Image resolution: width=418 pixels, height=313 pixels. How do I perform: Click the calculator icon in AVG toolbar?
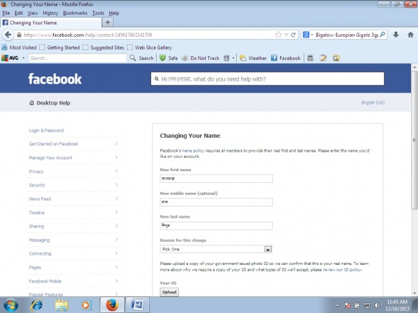[310, 58]
